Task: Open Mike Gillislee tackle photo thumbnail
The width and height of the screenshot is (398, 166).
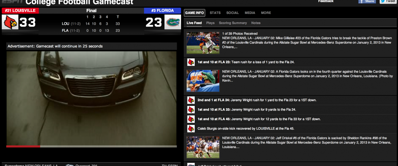Action: coord(203,42)
